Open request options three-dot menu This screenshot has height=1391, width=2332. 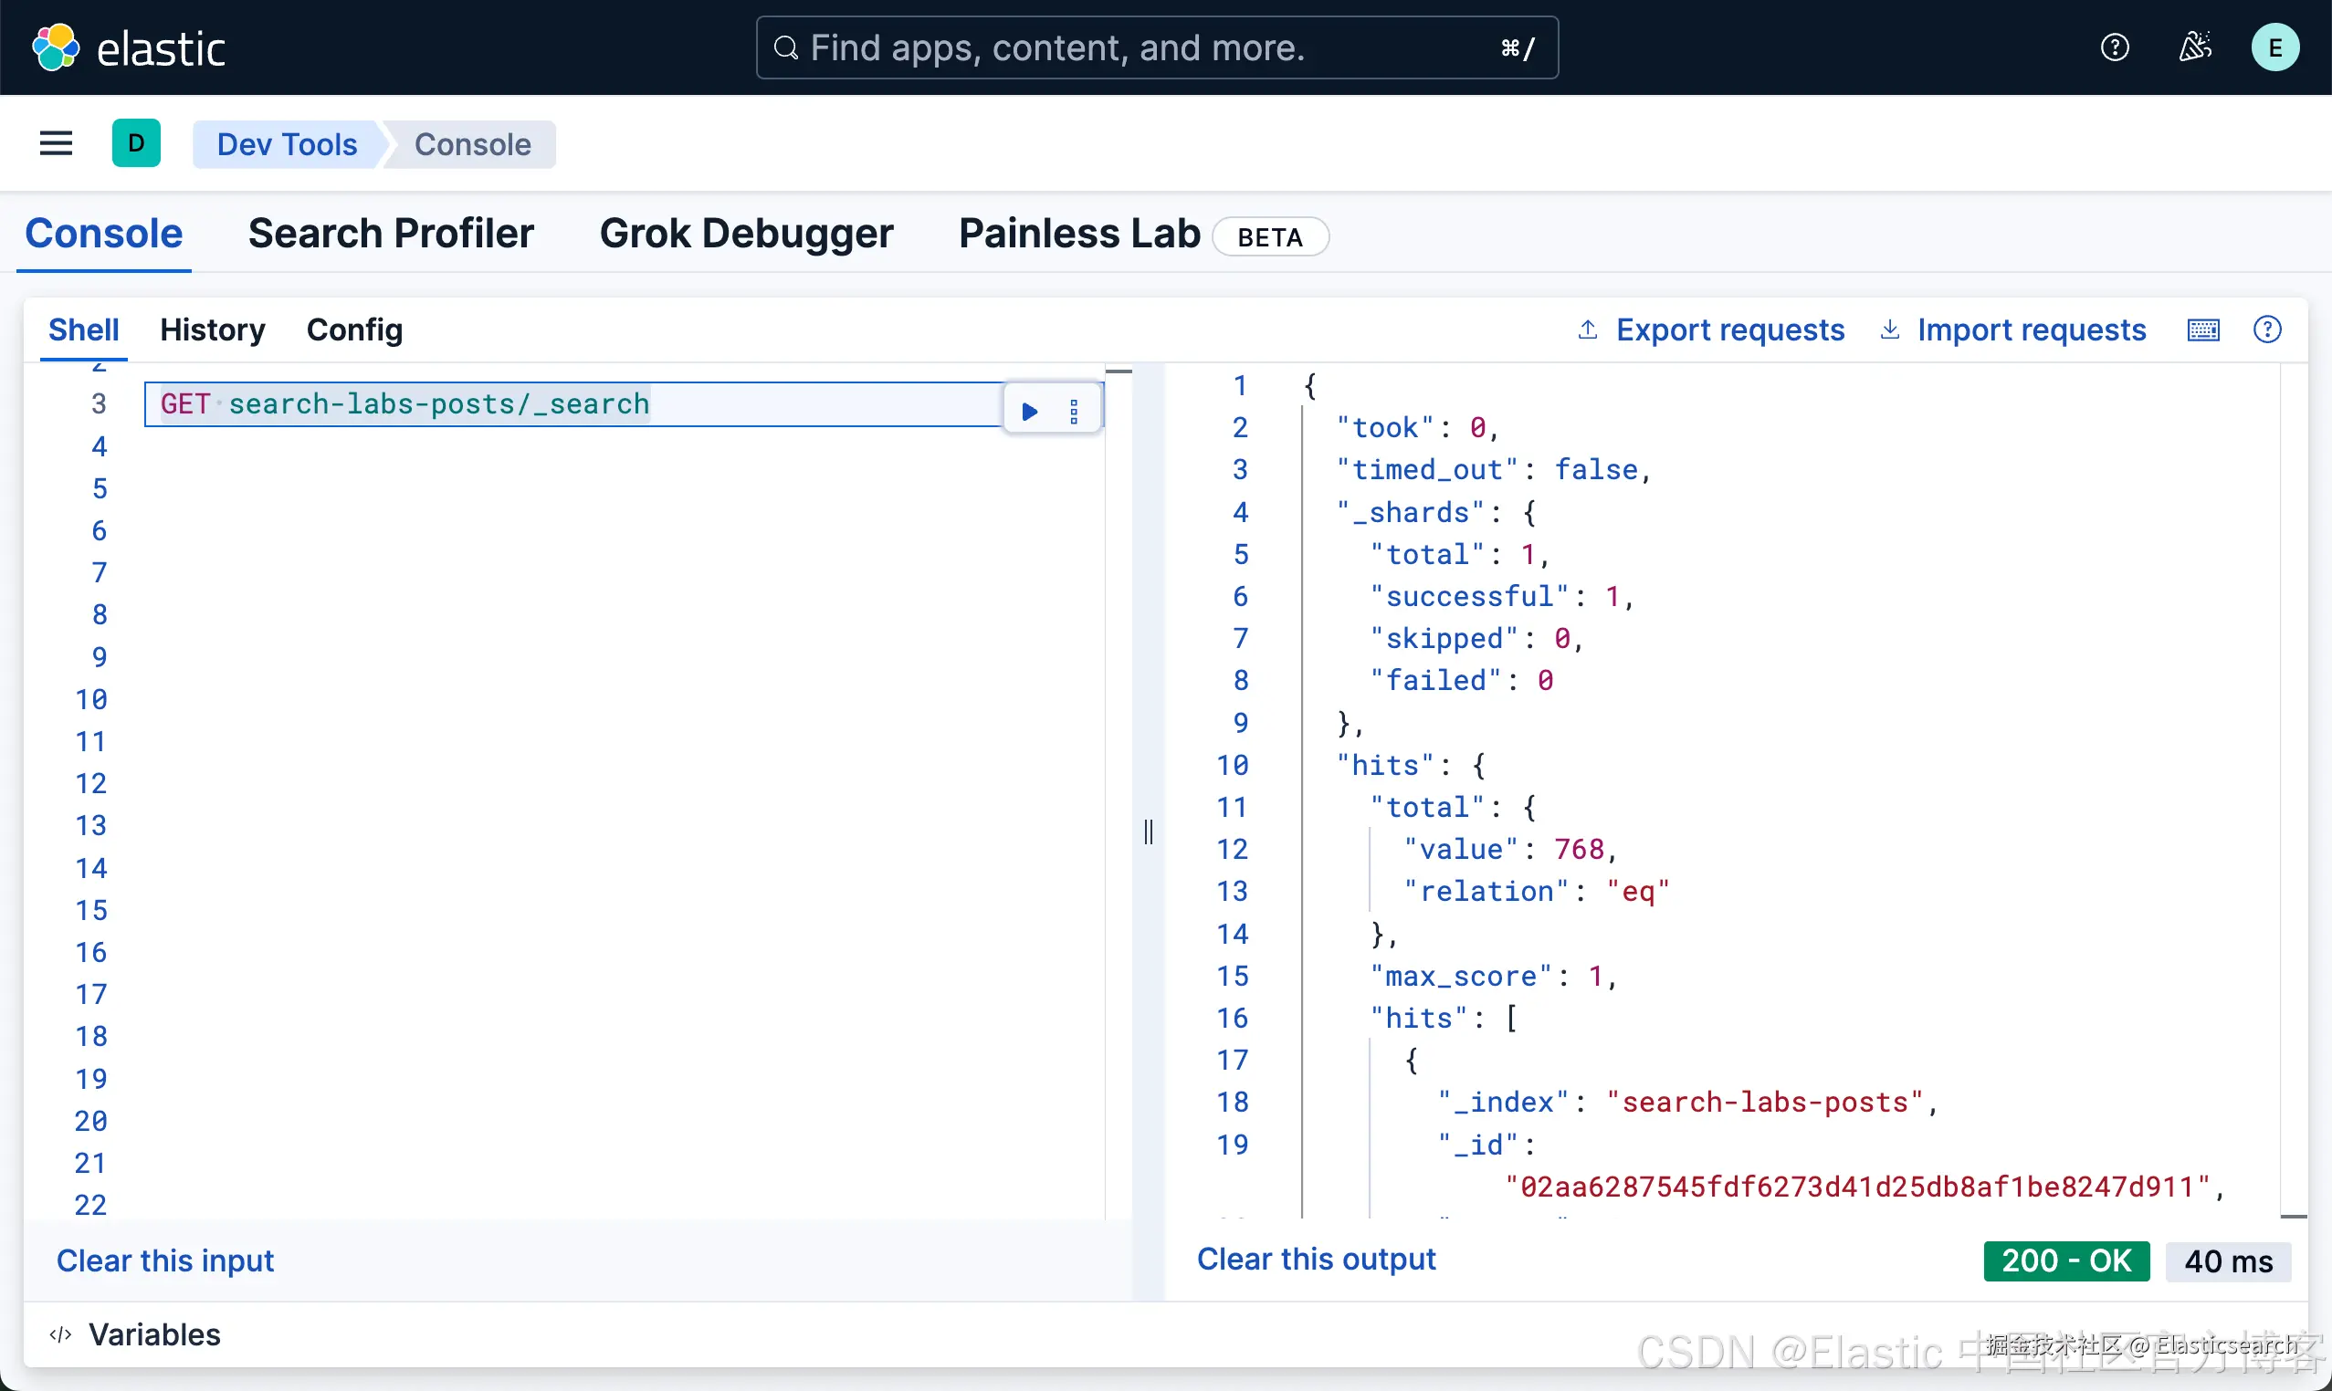1074,411
